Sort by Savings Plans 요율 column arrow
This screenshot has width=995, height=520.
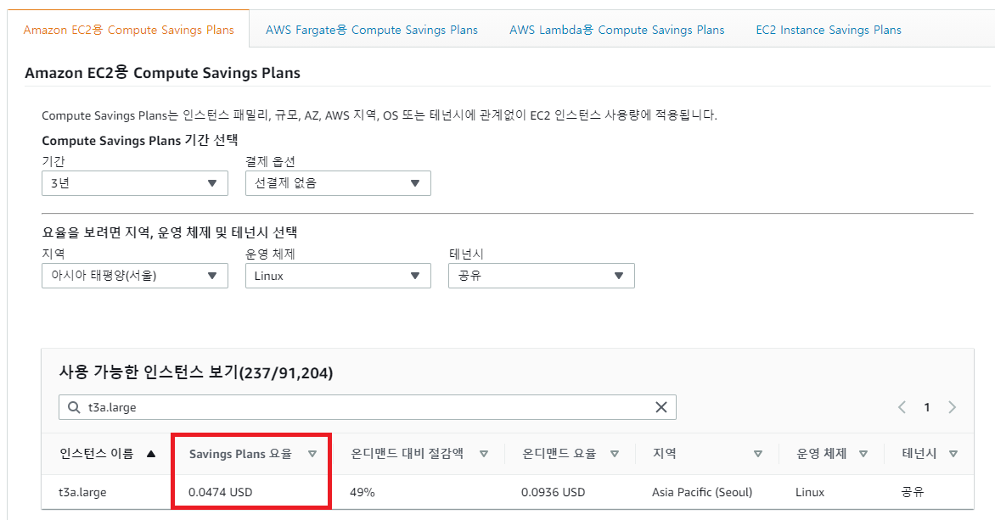(312, 454)
